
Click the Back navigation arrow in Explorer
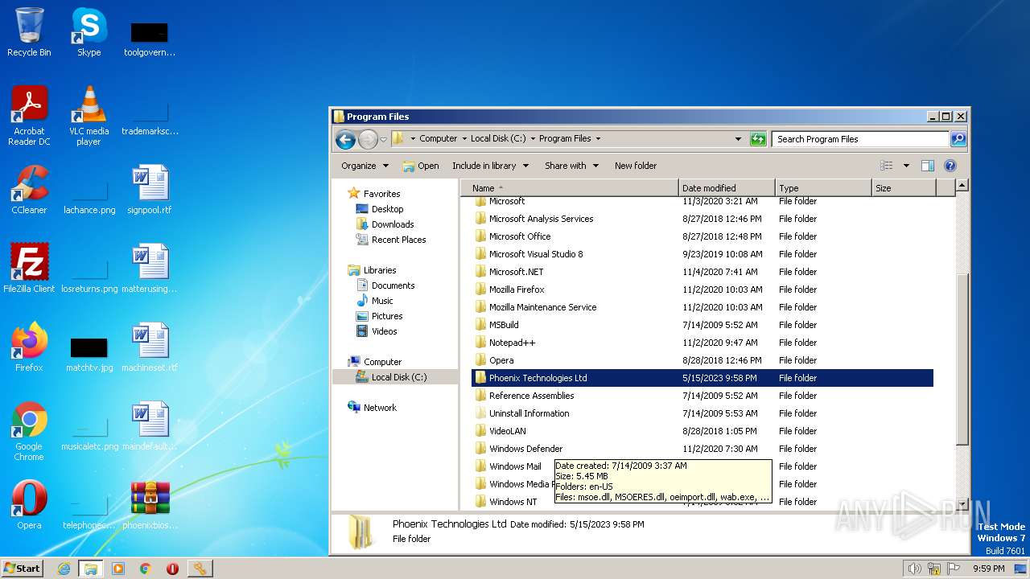346,139
